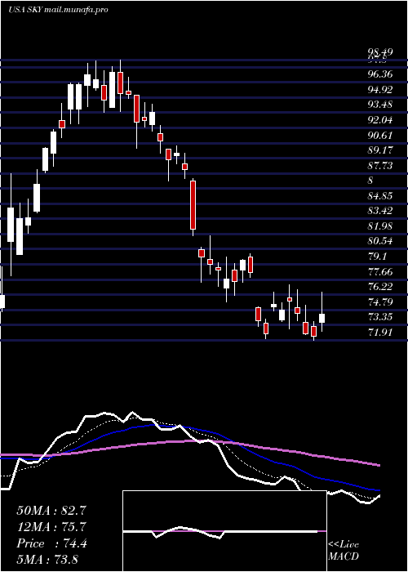The width and height of the screenshot is (408, 572).
Task: Click the Price : 74.4 label
Action: pos(51,543)
